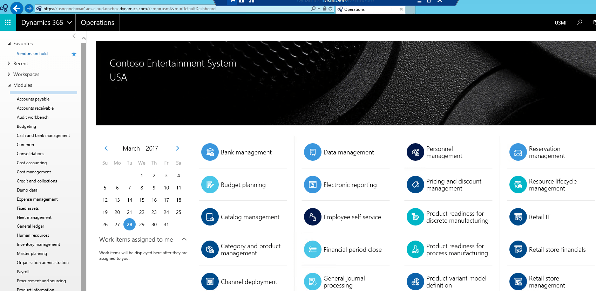The image size is (596, 291).
Task: Refresh the page in address bar
Action: [x=330, y=8]
